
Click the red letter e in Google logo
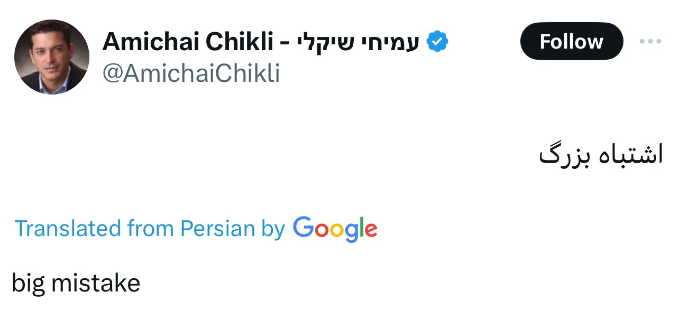371,230
